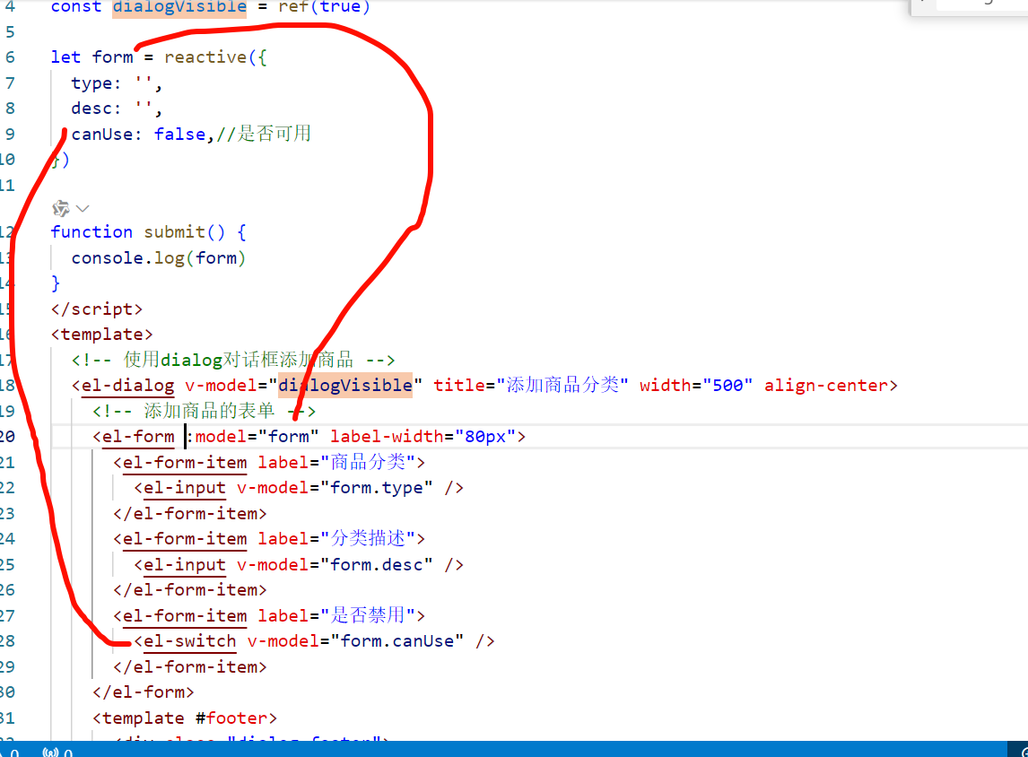Select line 8 via its gutter number
1028x757 pixels.
click(x=10, y=109)
